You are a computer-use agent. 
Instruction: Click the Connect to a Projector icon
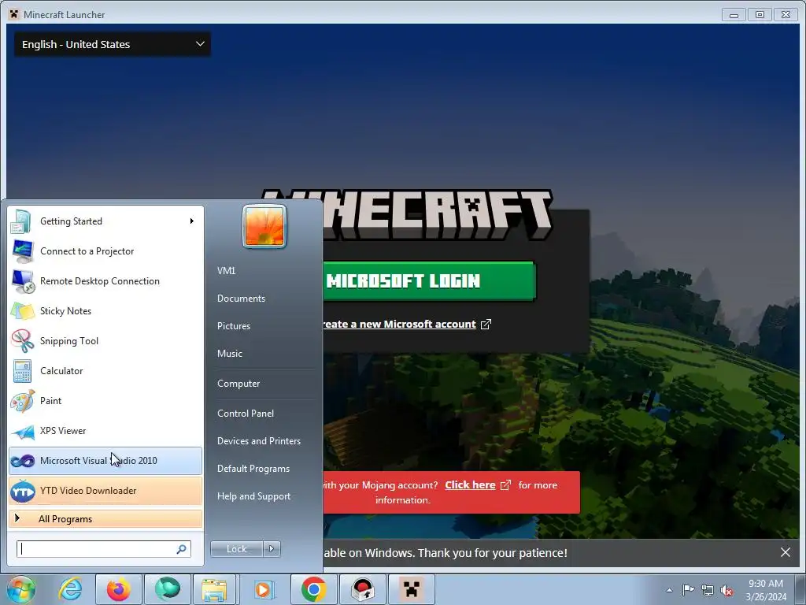pos(22,251)
